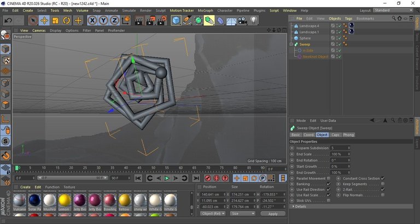420x224 pixels.
Task: Play the animation forwards
Action: click(167, 178)
